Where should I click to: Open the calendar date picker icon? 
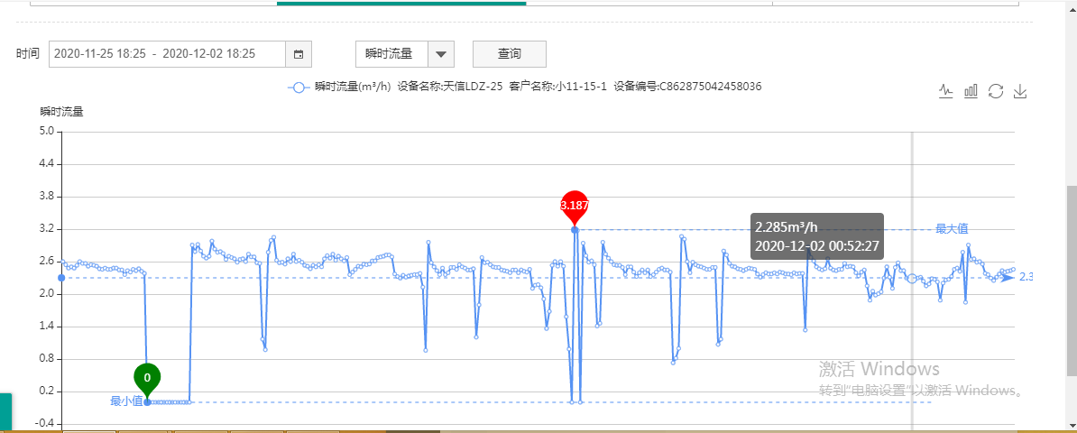pyautogui.click(x=299, y=54)
